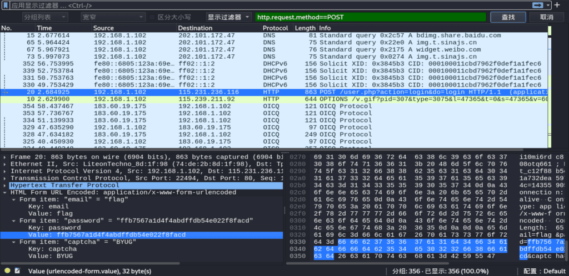569x276 pixels.
Task: Open the display filter history dropdown arrow
Action: [x=548, y=5]
